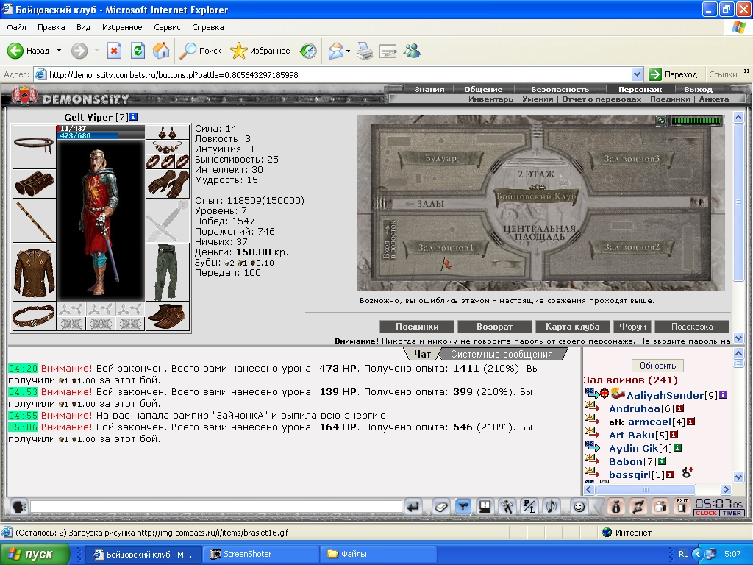Click IE Refresh toolbar button

pos(138,51)
